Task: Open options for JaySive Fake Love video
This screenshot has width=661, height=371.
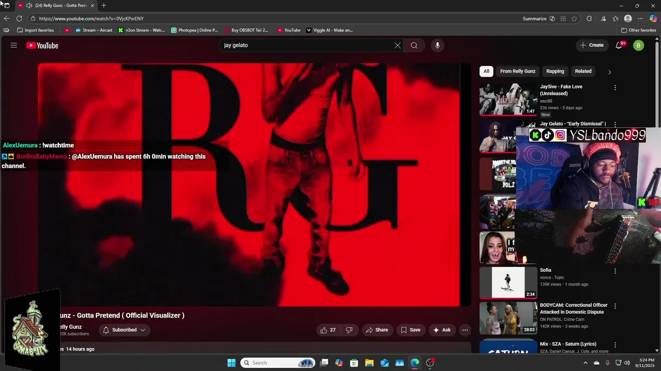Action: pyautogui.click(x=615, y=88)
